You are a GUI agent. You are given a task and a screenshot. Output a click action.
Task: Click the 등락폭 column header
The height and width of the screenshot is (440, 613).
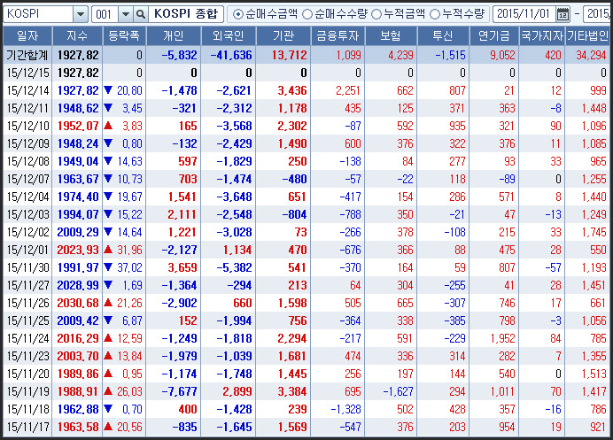pyautogui.click(x=124, y=36)
